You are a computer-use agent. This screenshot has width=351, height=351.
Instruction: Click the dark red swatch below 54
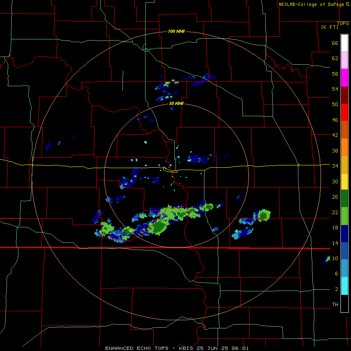(344, 95)
